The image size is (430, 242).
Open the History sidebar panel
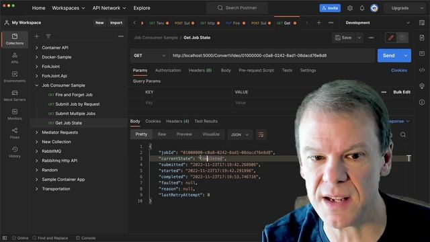tap(15, 152)
